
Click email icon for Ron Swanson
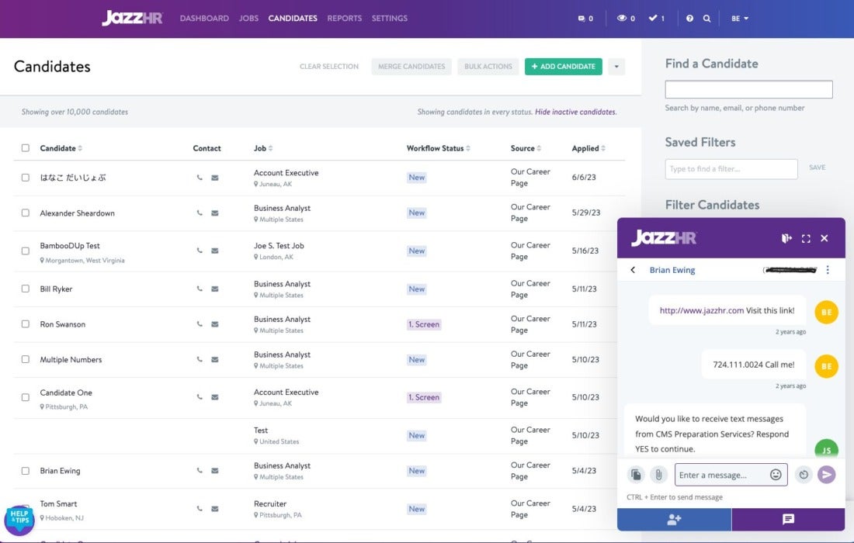pyautogui.click(x=215, y=325)
